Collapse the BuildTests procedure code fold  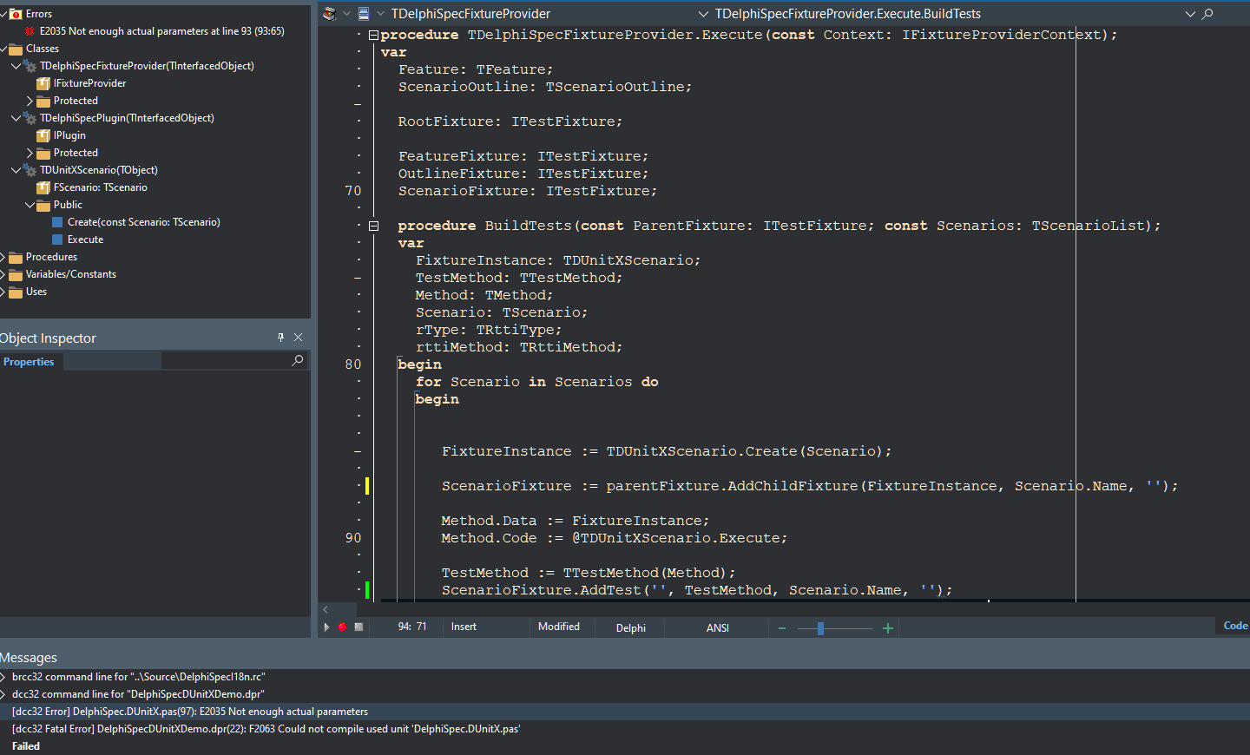[373, 226]
